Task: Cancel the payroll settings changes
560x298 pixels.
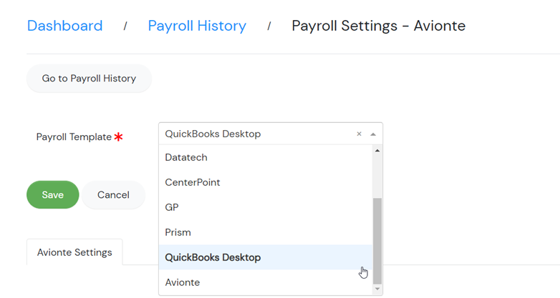Action: [113, 194]
